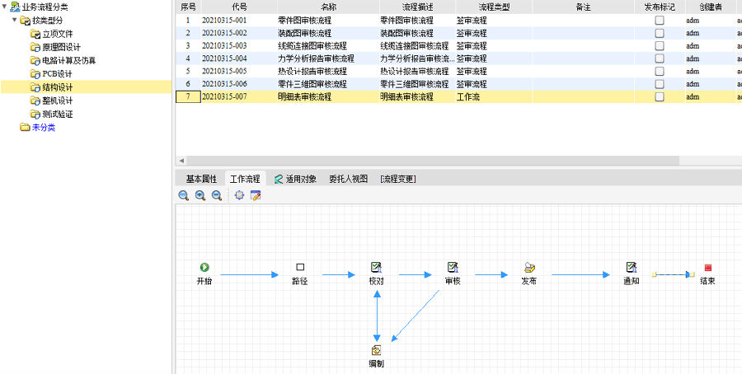742x374 pixels.
Task: Select the 测试验证 tree item
Action: tap(57, 114)
